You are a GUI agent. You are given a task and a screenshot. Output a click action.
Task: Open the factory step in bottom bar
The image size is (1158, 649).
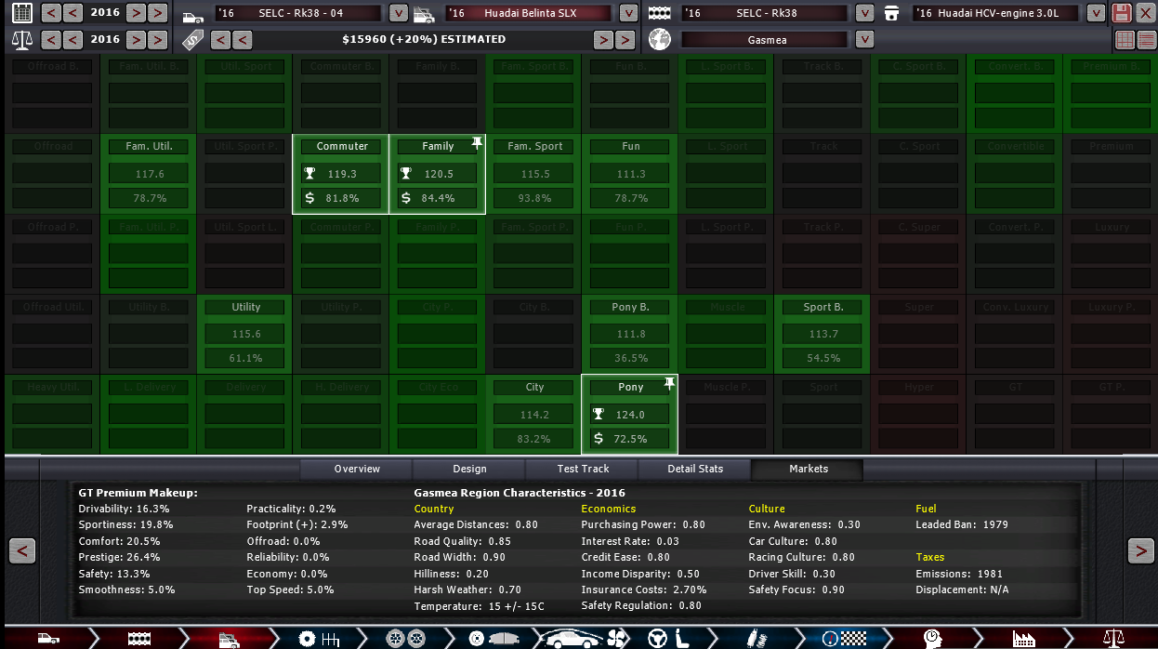1024,639
